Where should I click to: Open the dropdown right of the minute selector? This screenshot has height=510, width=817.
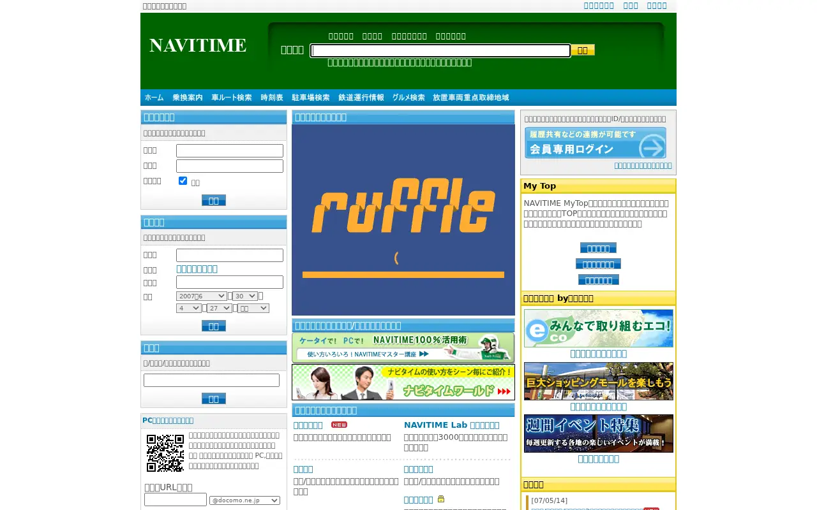pos(253,308)
